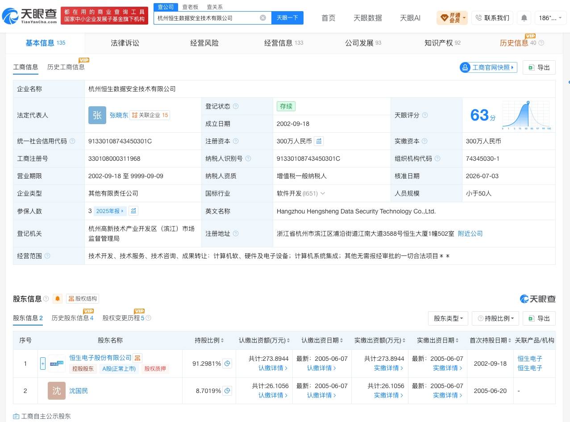Switch to 股权变更历程 sub-tab
Image resolution: width=570 pixels, height=422 pixels.
click(x=124, y=318)
